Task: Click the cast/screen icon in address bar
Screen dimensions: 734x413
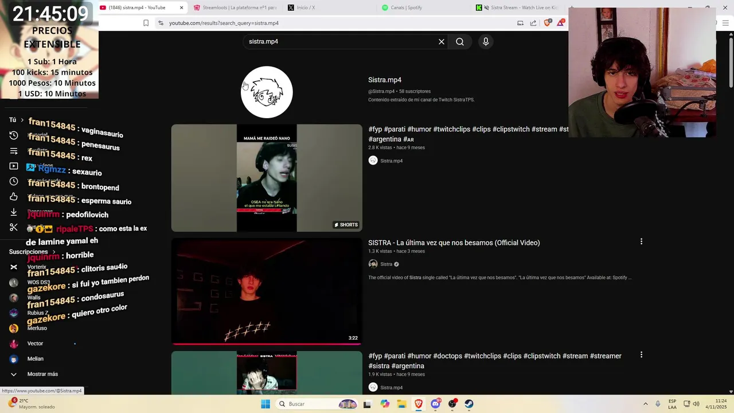Action: 520,23
